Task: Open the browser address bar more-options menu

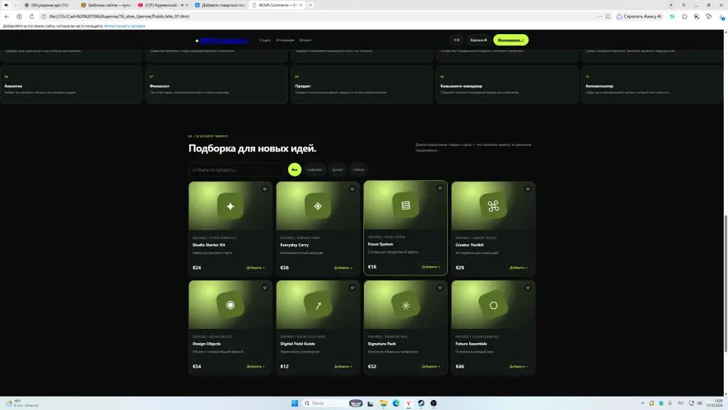Action: pyautogui.click(x=600, y=16)
